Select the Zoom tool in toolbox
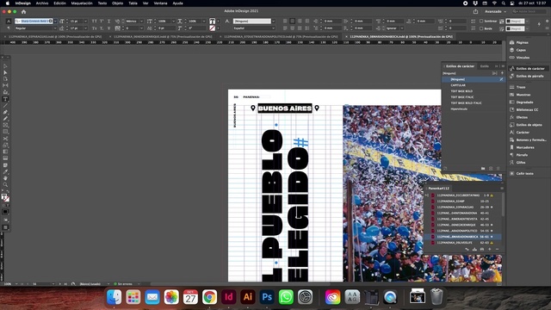Screen dimensions: 551x310 [x=5, y=184]
